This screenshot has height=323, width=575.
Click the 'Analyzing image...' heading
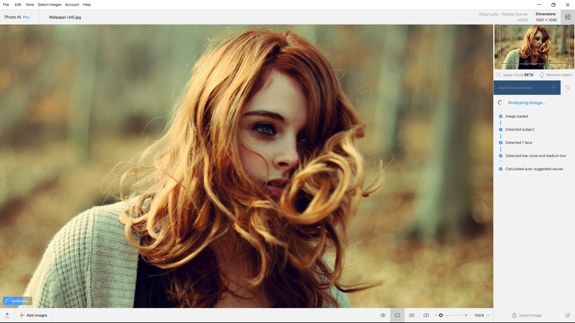[x=526, y=103]
